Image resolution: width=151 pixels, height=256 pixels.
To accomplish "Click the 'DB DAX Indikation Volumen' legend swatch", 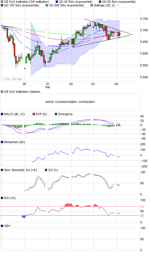I will pos(2,92).
